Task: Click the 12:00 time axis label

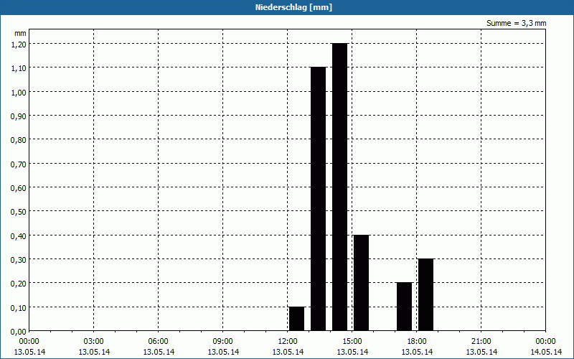Action: click(288, 341)
